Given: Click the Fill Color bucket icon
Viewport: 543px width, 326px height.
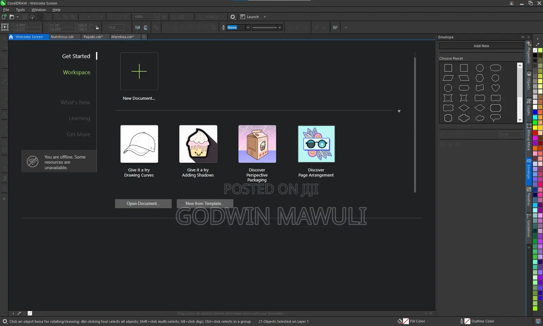Looking at the screenshot, I should pyautogui.click(x=400, y=321).
